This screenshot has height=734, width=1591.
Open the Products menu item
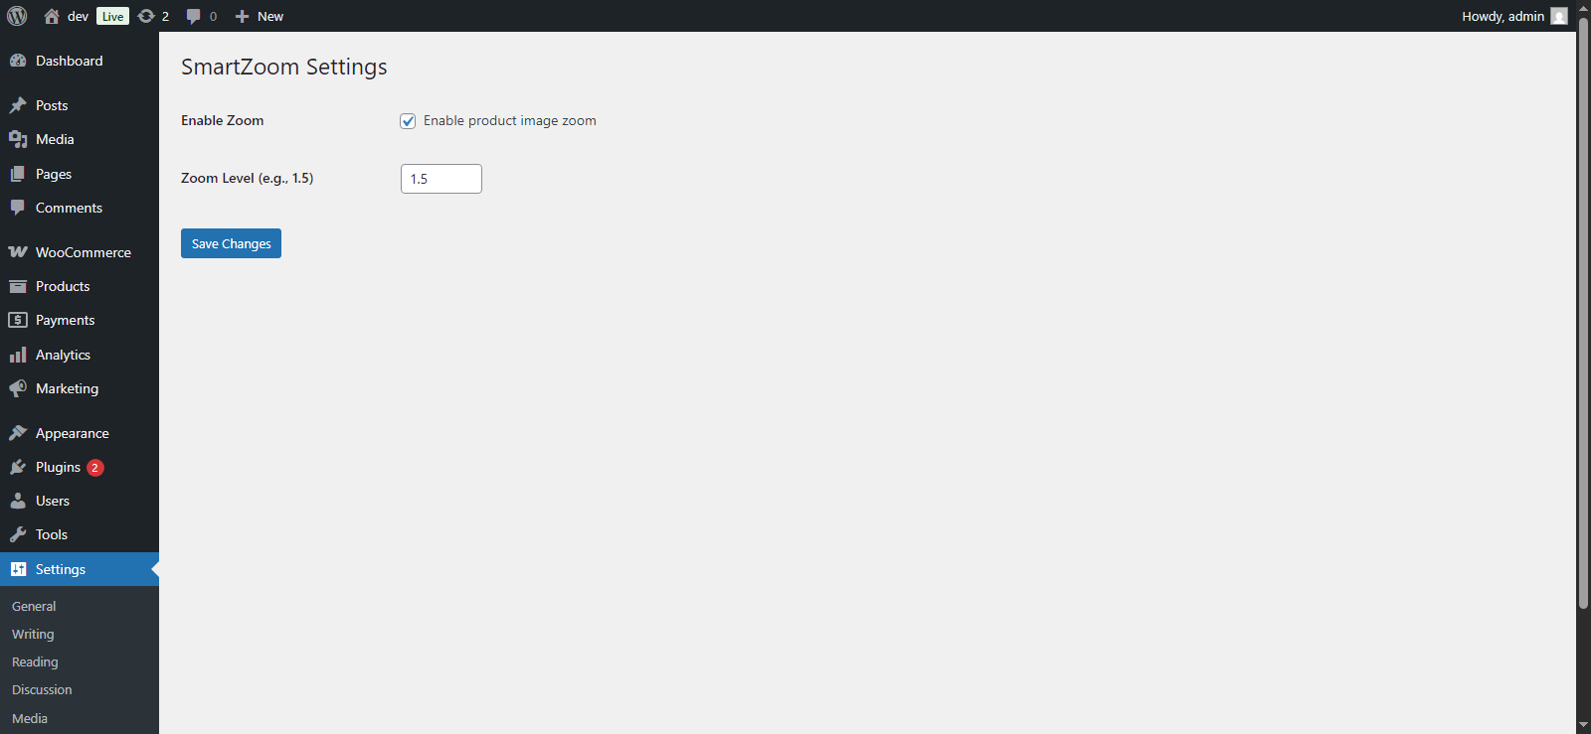pyautogui.click(x=80, y=286)
